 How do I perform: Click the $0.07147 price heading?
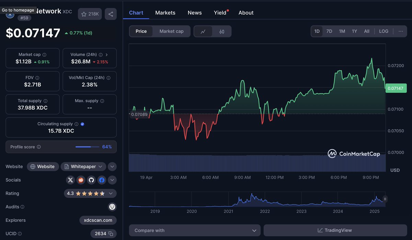click(x=33, y=33)
